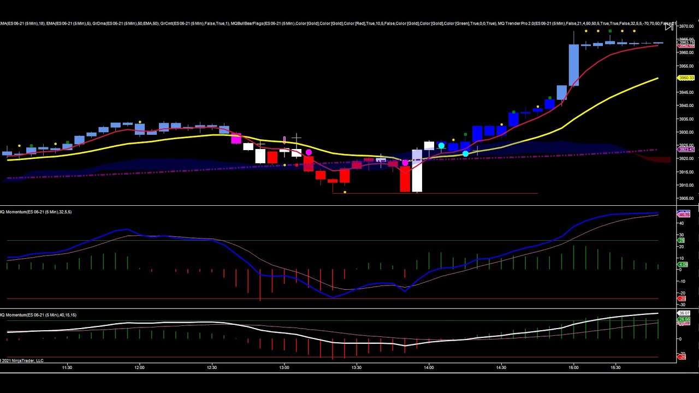Switch focus to the upper momentum panel
Viewport: 699px width, 393px height.
pos(339,257)
